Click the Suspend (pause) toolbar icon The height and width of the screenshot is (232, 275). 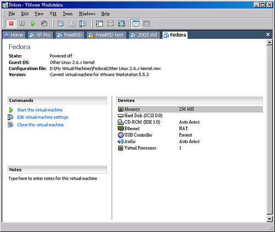pos(22,24)
